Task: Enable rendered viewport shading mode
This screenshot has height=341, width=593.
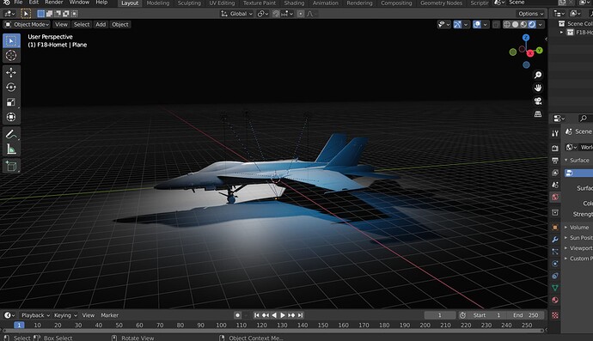Action: pos(532,25)
